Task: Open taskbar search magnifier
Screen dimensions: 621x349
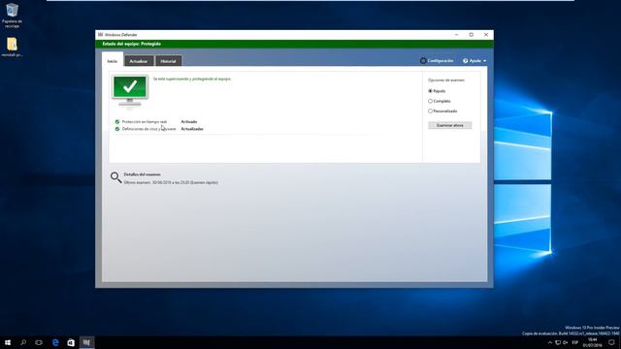Action: (23, 342)
